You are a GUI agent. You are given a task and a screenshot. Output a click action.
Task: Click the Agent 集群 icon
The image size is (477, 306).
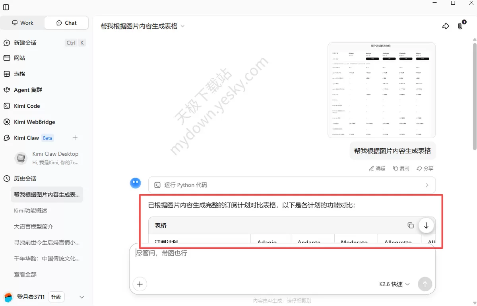point(7,90)
